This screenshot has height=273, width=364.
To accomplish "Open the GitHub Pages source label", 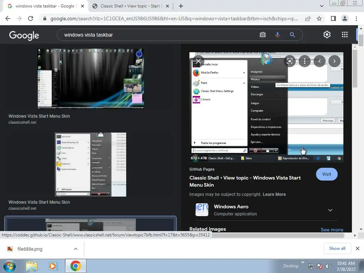I will (x=202, y=169).
